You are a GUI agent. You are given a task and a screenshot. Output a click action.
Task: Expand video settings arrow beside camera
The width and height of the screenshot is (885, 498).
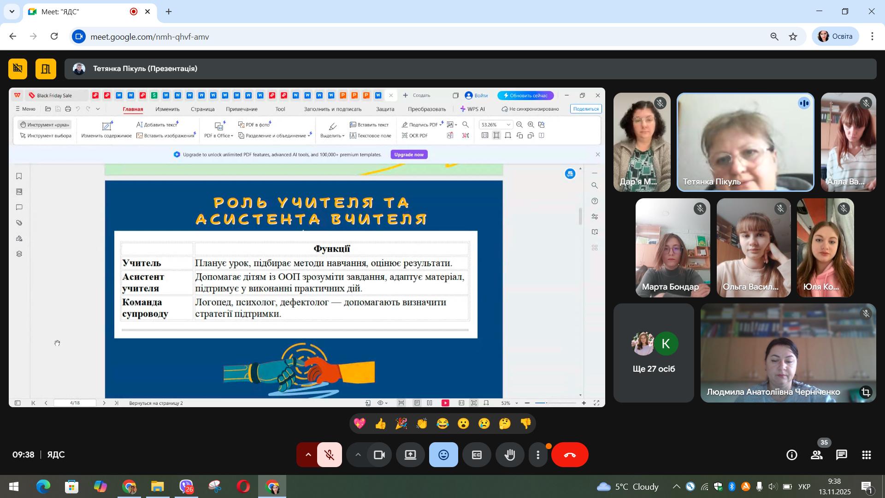(358, 455)
